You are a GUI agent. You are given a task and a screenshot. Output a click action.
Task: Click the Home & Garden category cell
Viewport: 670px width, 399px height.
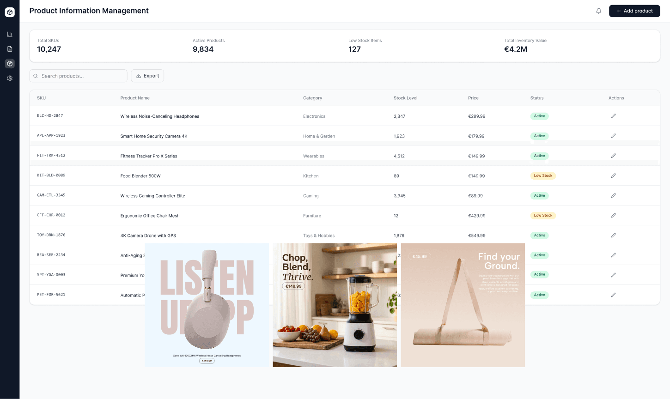pyautogui.click(x=319, y=136)
